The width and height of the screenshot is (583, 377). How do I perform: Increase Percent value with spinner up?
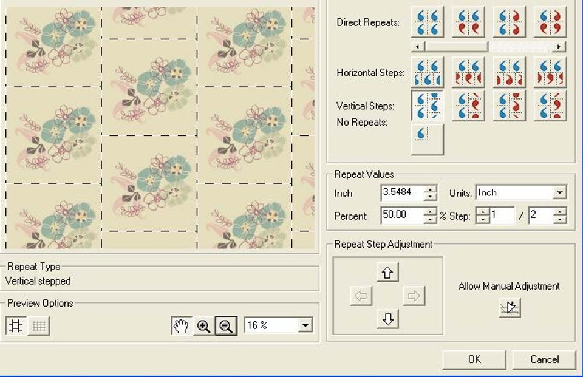[x=430, y=211]
